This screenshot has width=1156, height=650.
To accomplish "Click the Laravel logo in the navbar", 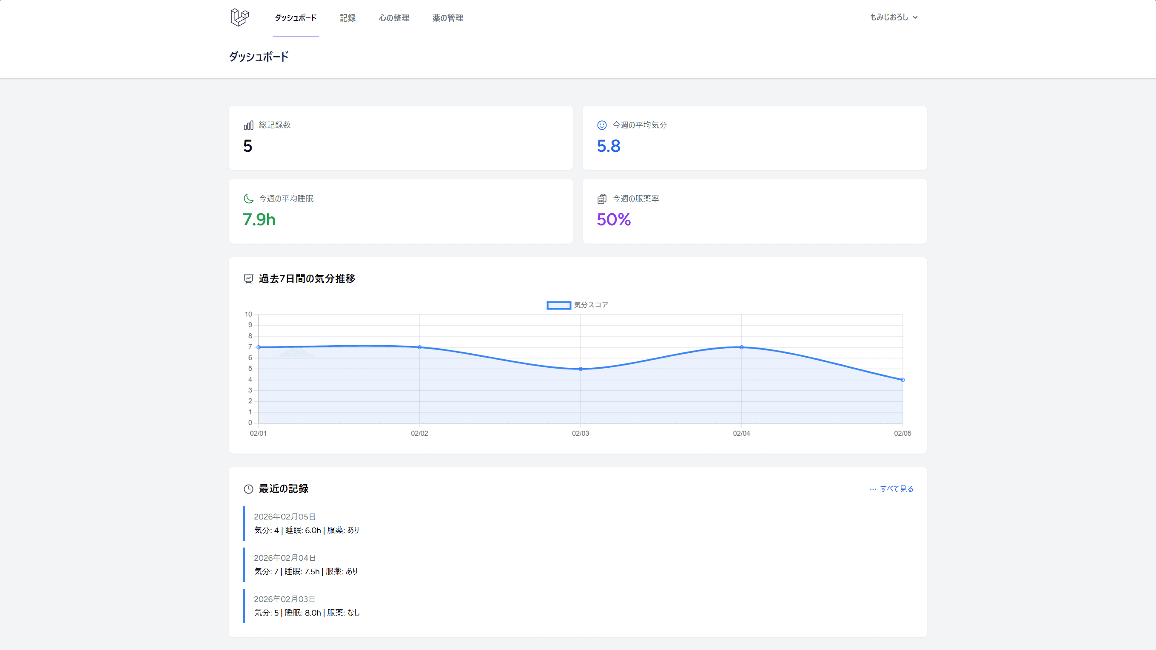I will 239,17.
